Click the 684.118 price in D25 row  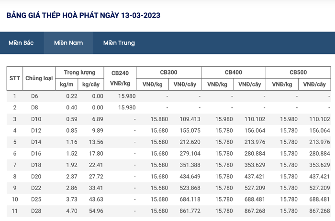pos(190,200)
